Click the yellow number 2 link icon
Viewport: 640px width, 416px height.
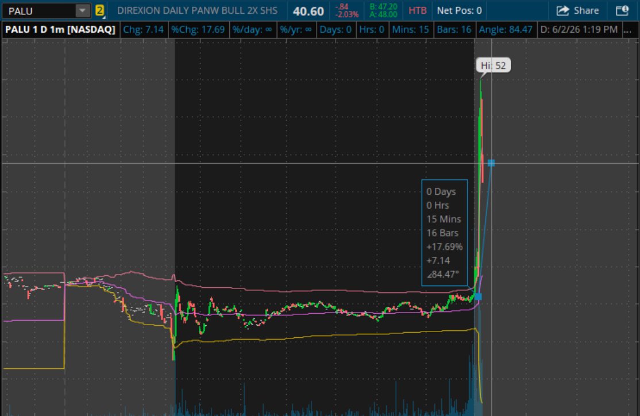pyautogui.click(x=99, y=10)
